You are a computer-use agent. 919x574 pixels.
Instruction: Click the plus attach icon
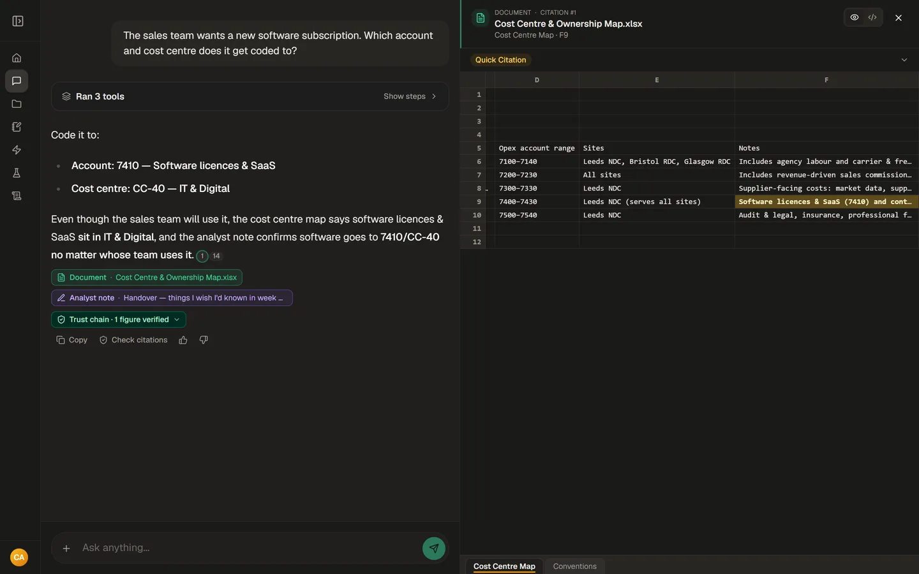click(x=66, y=548)
